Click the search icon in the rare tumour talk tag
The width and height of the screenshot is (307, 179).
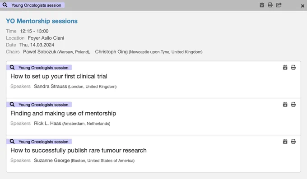12,141
